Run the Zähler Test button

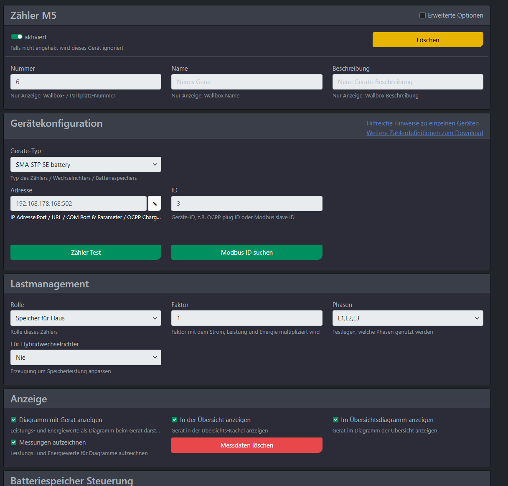tap(86, 252)
